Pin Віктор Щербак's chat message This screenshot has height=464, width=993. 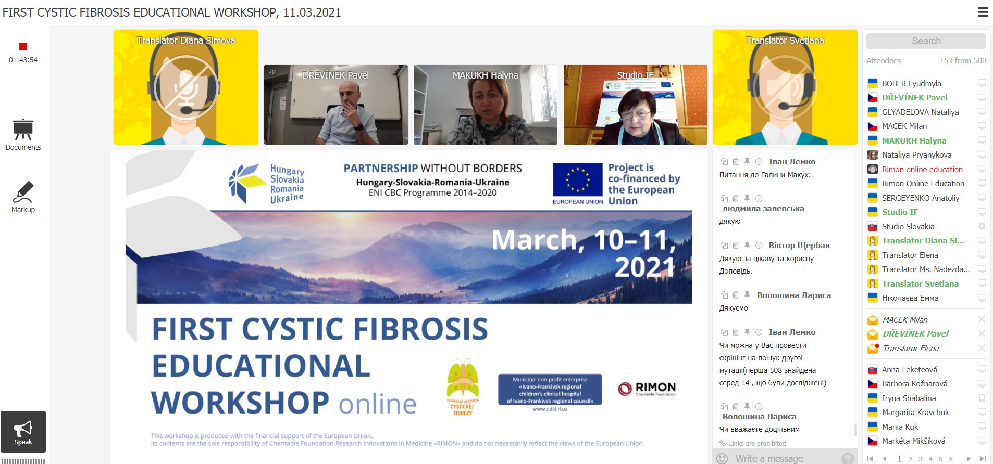747,245
